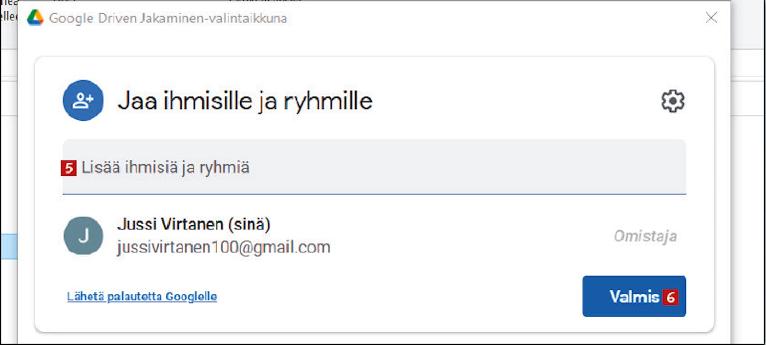
Task: Click the email jussivirtanen100@gmail.com
Action: coord(224,248)
